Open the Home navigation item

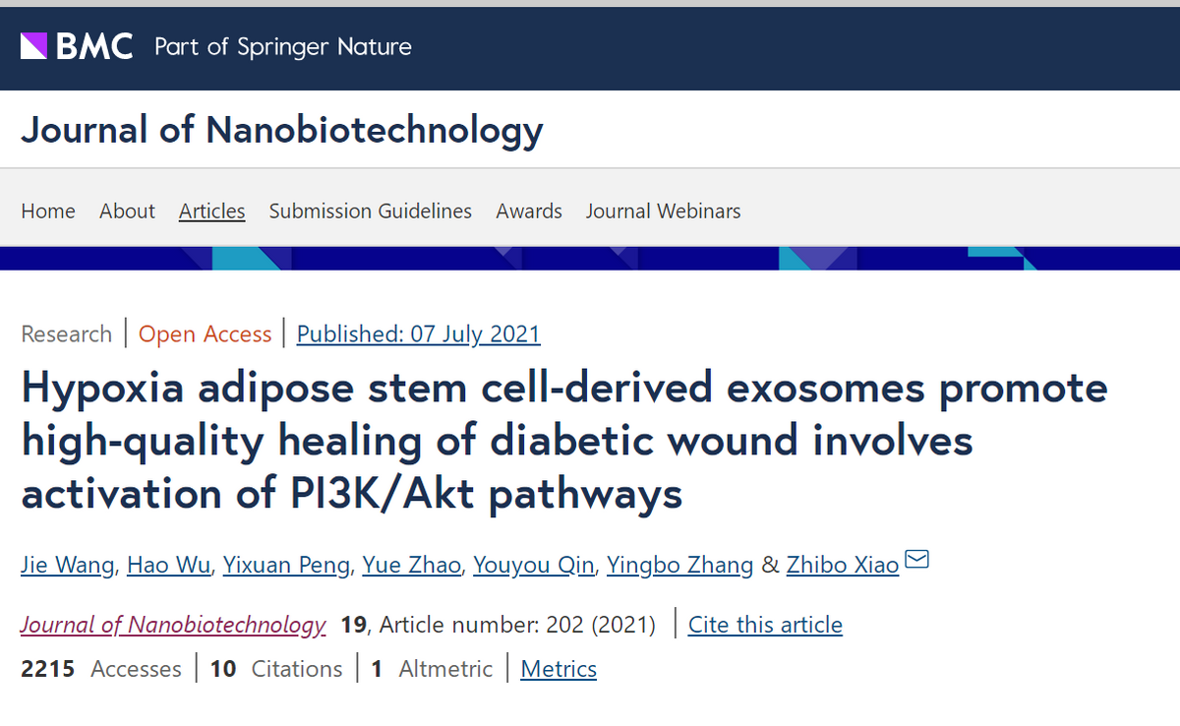[x=48, y=212]
